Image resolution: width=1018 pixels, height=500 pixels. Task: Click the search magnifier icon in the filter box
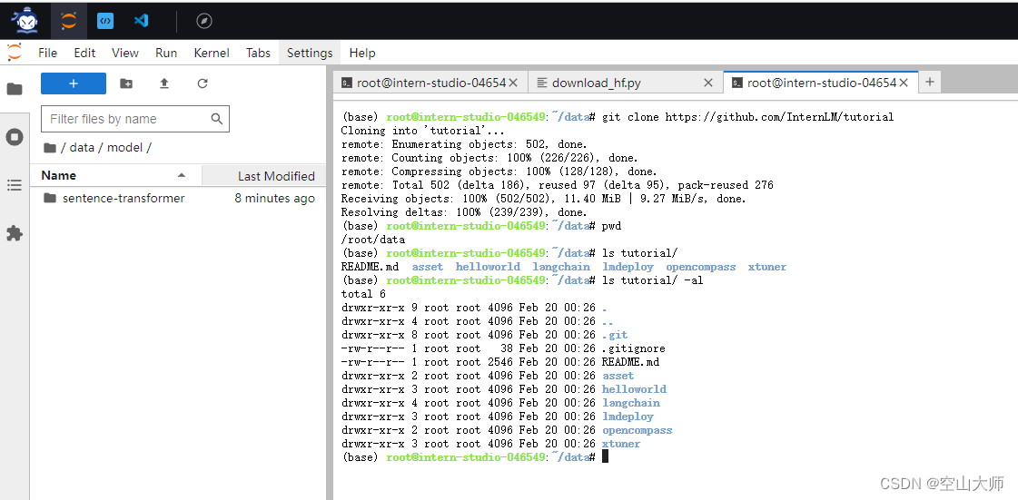217,119
